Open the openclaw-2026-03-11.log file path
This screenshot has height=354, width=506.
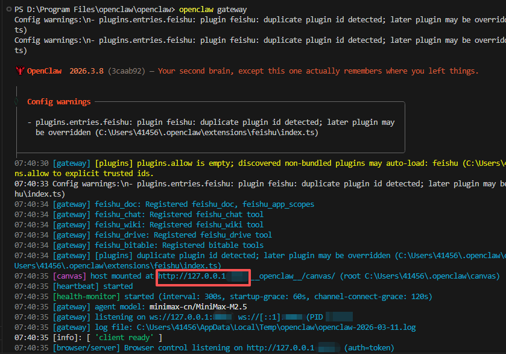pos(276,327)
